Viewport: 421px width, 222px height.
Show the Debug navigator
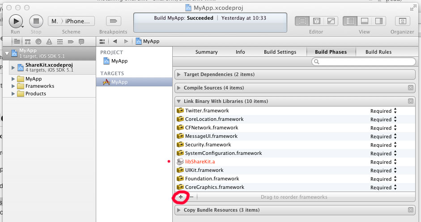tap(60, 41)
